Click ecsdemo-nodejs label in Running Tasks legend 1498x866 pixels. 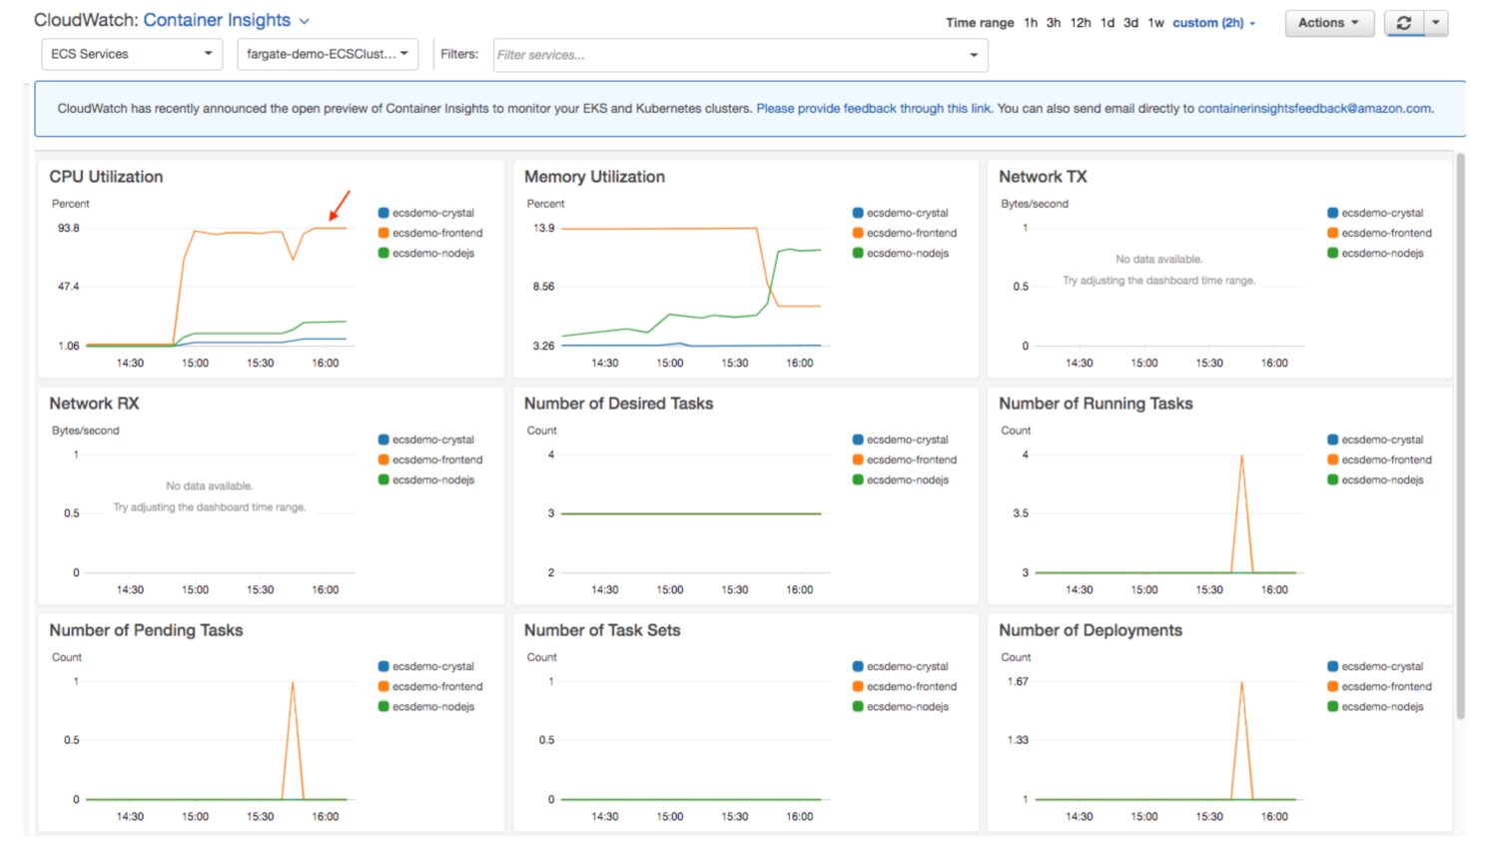[1382, 479]
